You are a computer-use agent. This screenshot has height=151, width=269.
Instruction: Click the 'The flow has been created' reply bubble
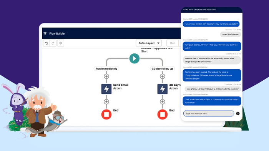pos(212,75)
